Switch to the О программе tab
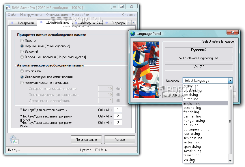This screenshot has height=167, width=245. (115, 23)
